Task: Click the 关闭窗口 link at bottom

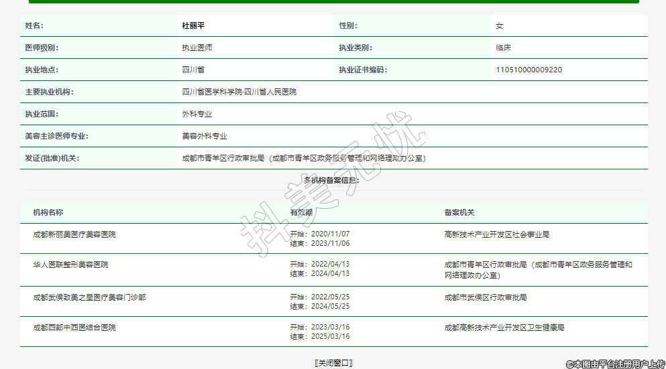Action: (x=333, y=363)
